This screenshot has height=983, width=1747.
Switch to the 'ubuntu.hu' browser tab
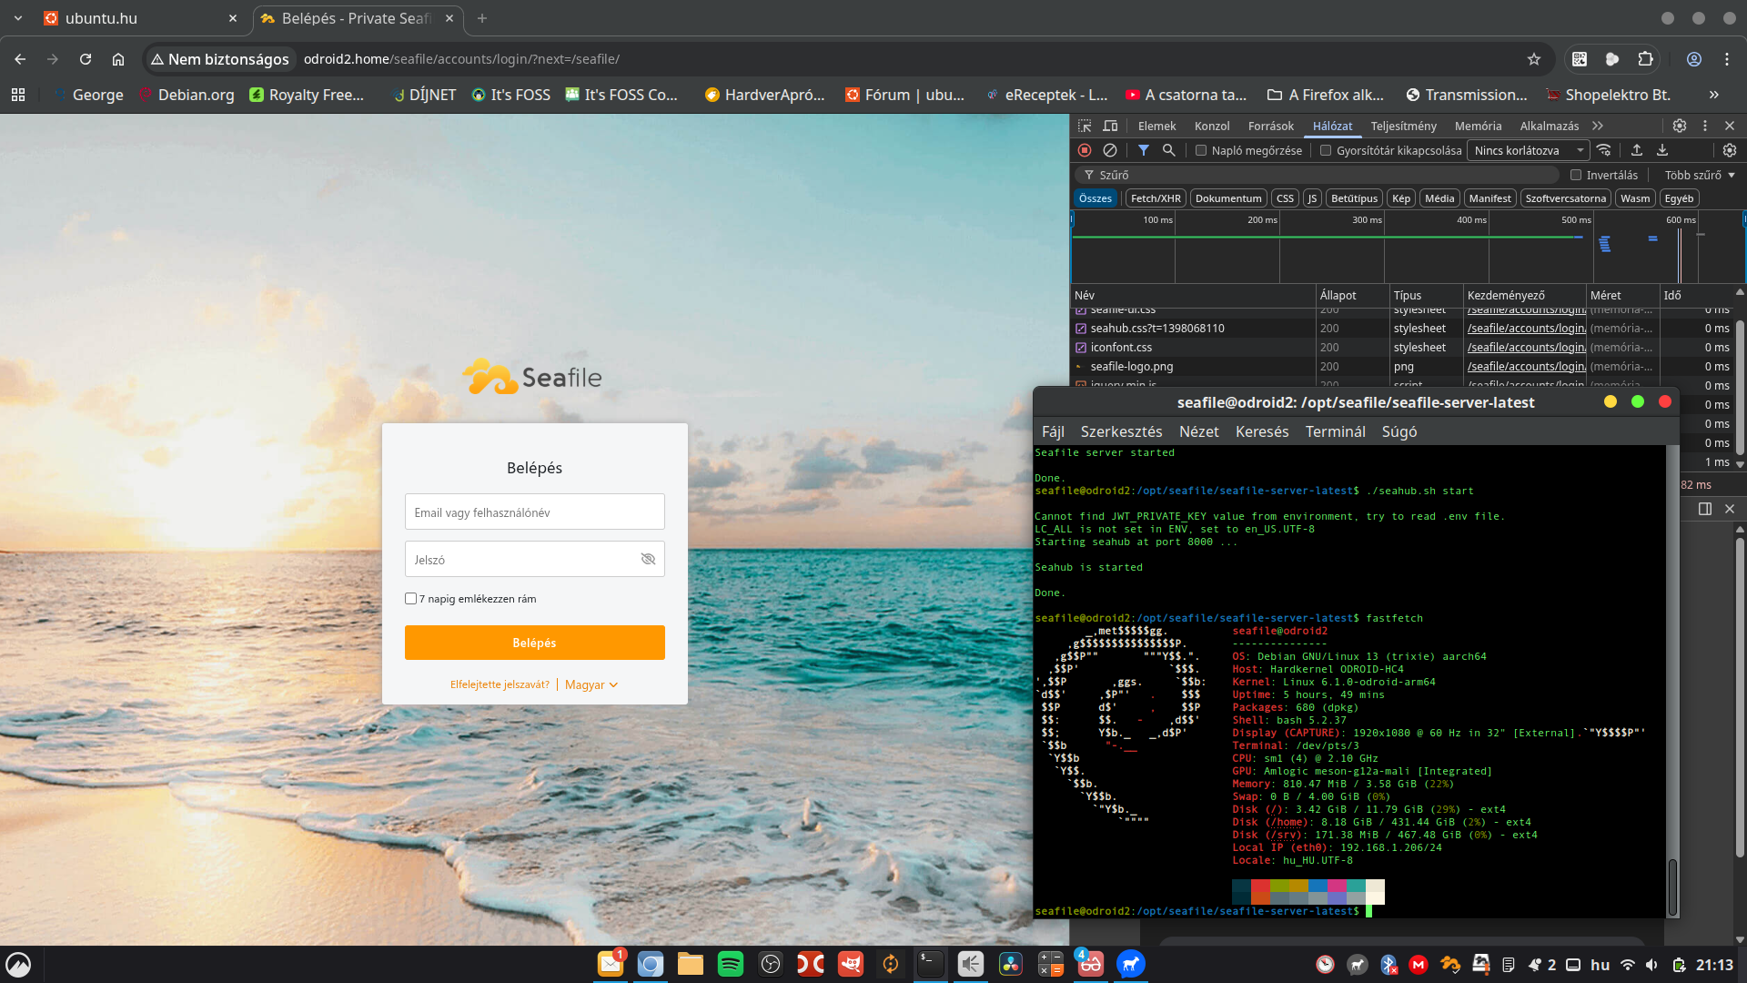(x=141, y=18)
